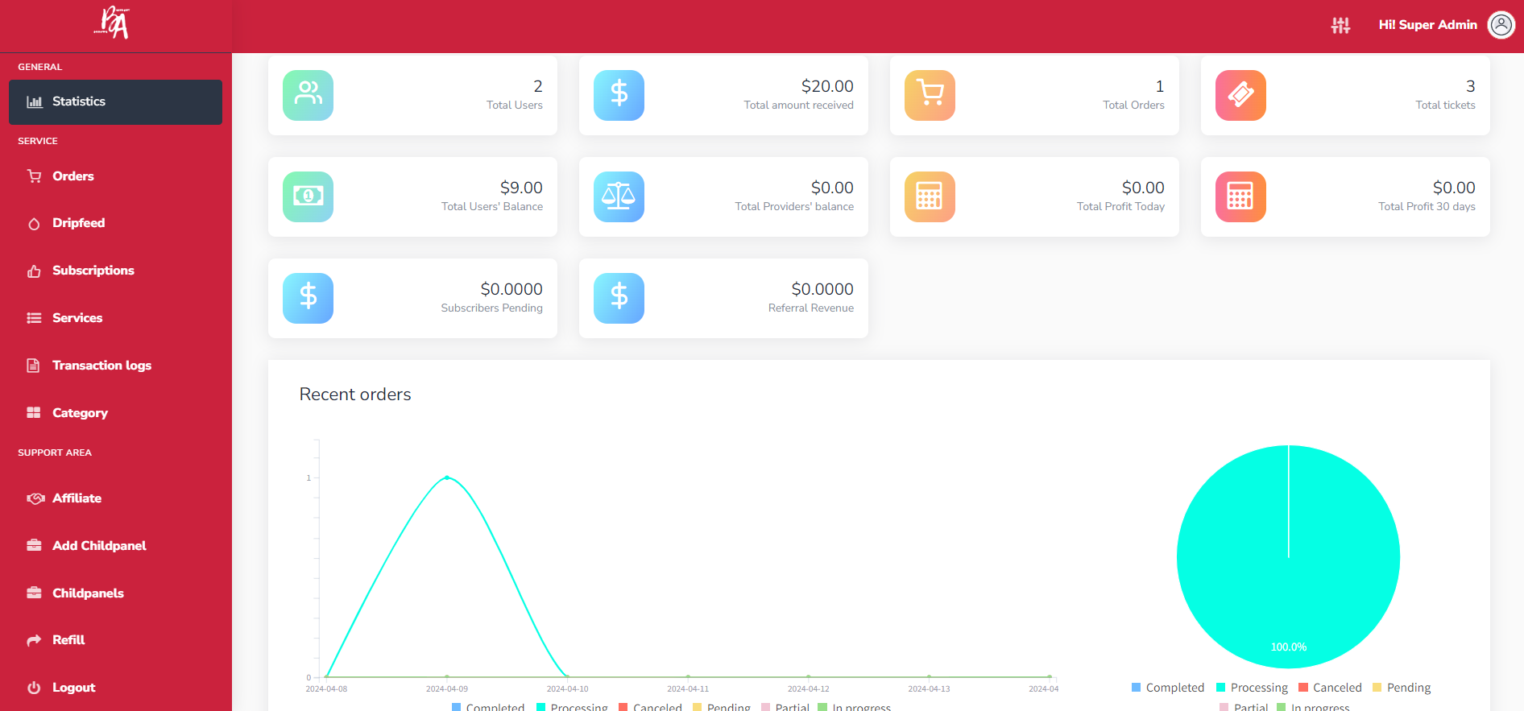Image resolution: width=1524 pixels, height=711 pixels.
Task: Click the Total Profit Today calculator icon
Action: tap(930, 196)
